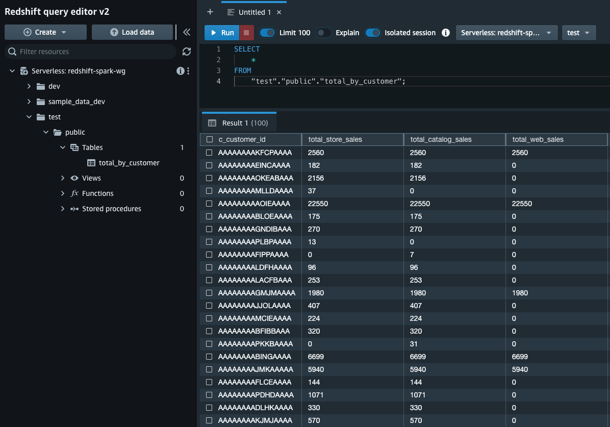The image size is (610, 427).
Task: Switch to the Untitled 1 editor tab
Action: pyautogui.click(x=254, y=12)
